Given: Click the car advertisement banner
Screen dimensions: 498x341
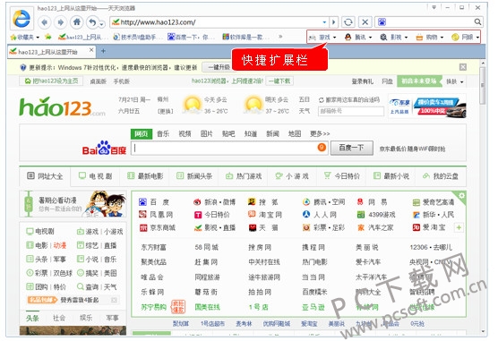Looking at the screenshot, I should pyautogui.click(x=427, y=107).
